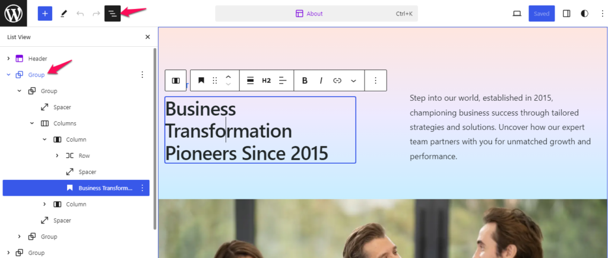Open the block alignment toolbar button
Image resolution: width=608 pixels, height=258 pixels.
point(250,80)
